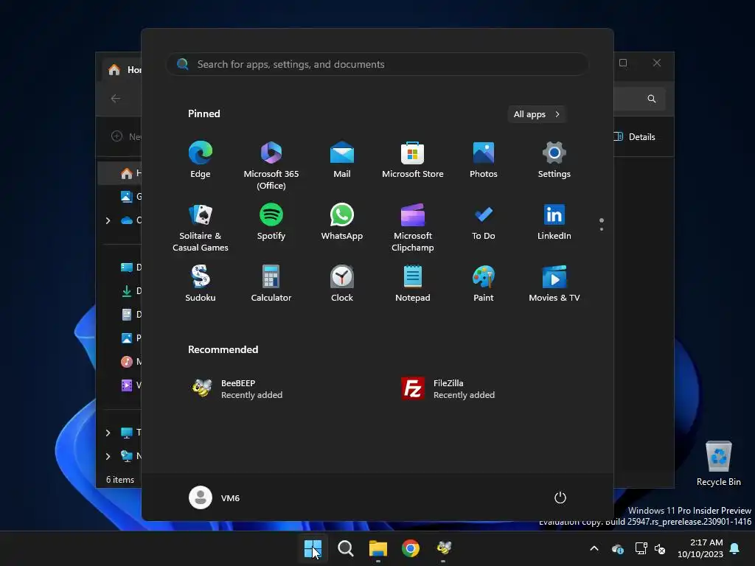Open Microsoft Clipchamp
The height and width of the screenshot is (566, 755).
[413, 228]
